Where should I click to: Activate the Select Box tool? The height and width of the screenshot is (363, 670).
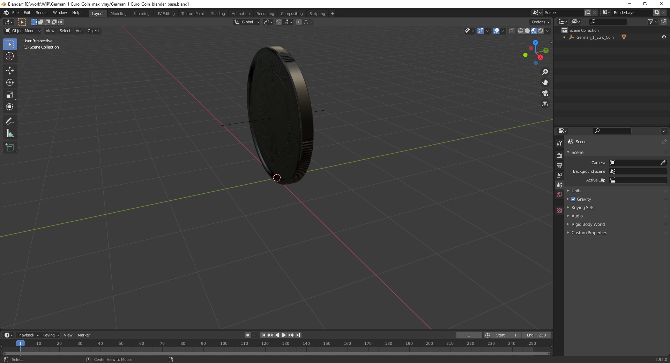click(x=10, y=44)
